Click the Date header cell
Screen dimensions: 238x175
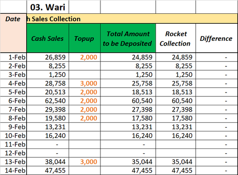point(13,33)
